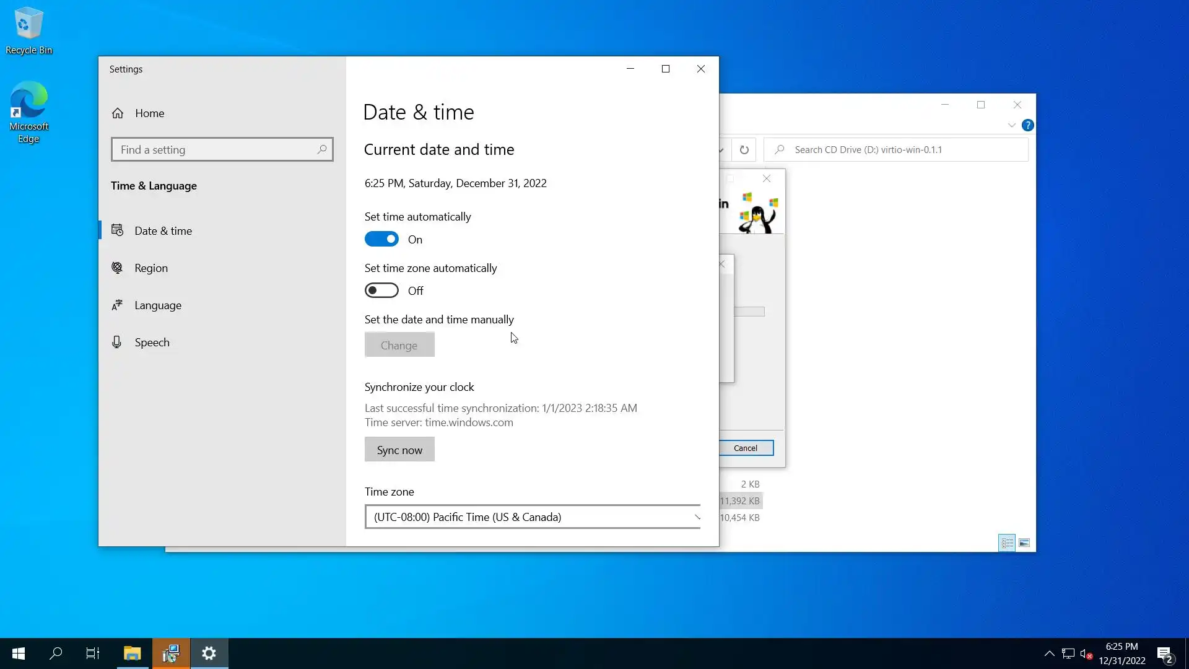The height and width of the screenshot is (669, 1189).
Task: Switch to large thumbnails view icon
Action: (1024, 543)
